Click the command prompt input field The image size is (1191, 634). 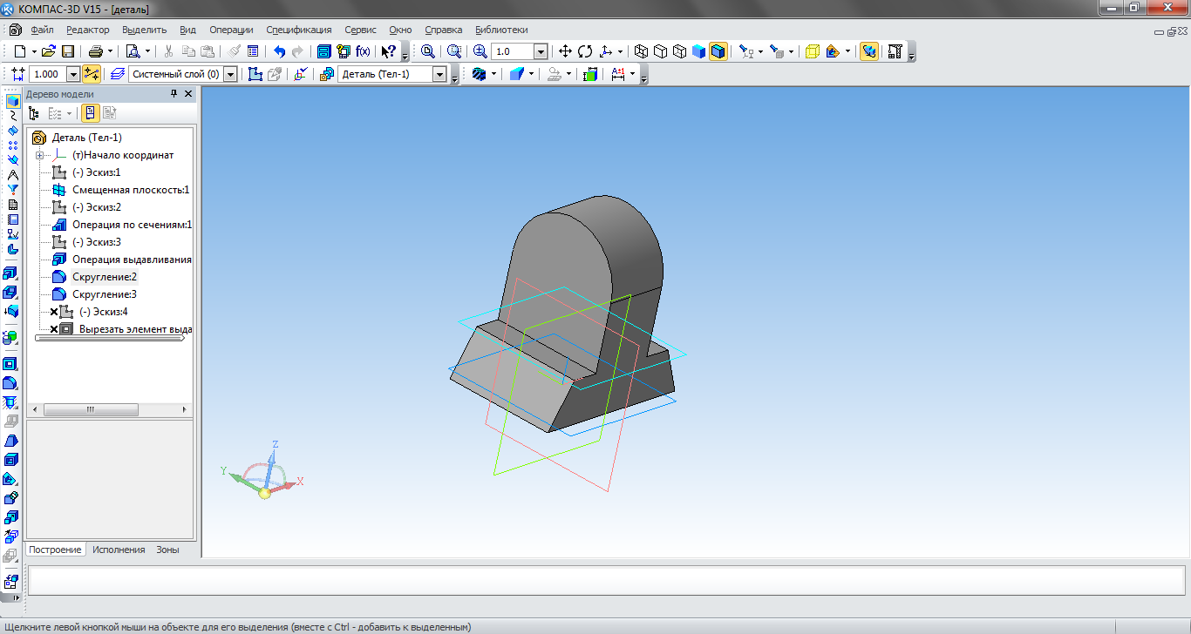click(606, 579)
